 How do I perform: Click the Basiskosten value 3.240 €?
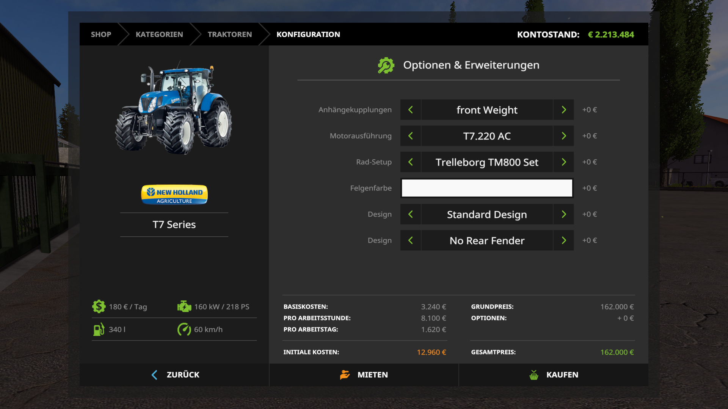433,307
